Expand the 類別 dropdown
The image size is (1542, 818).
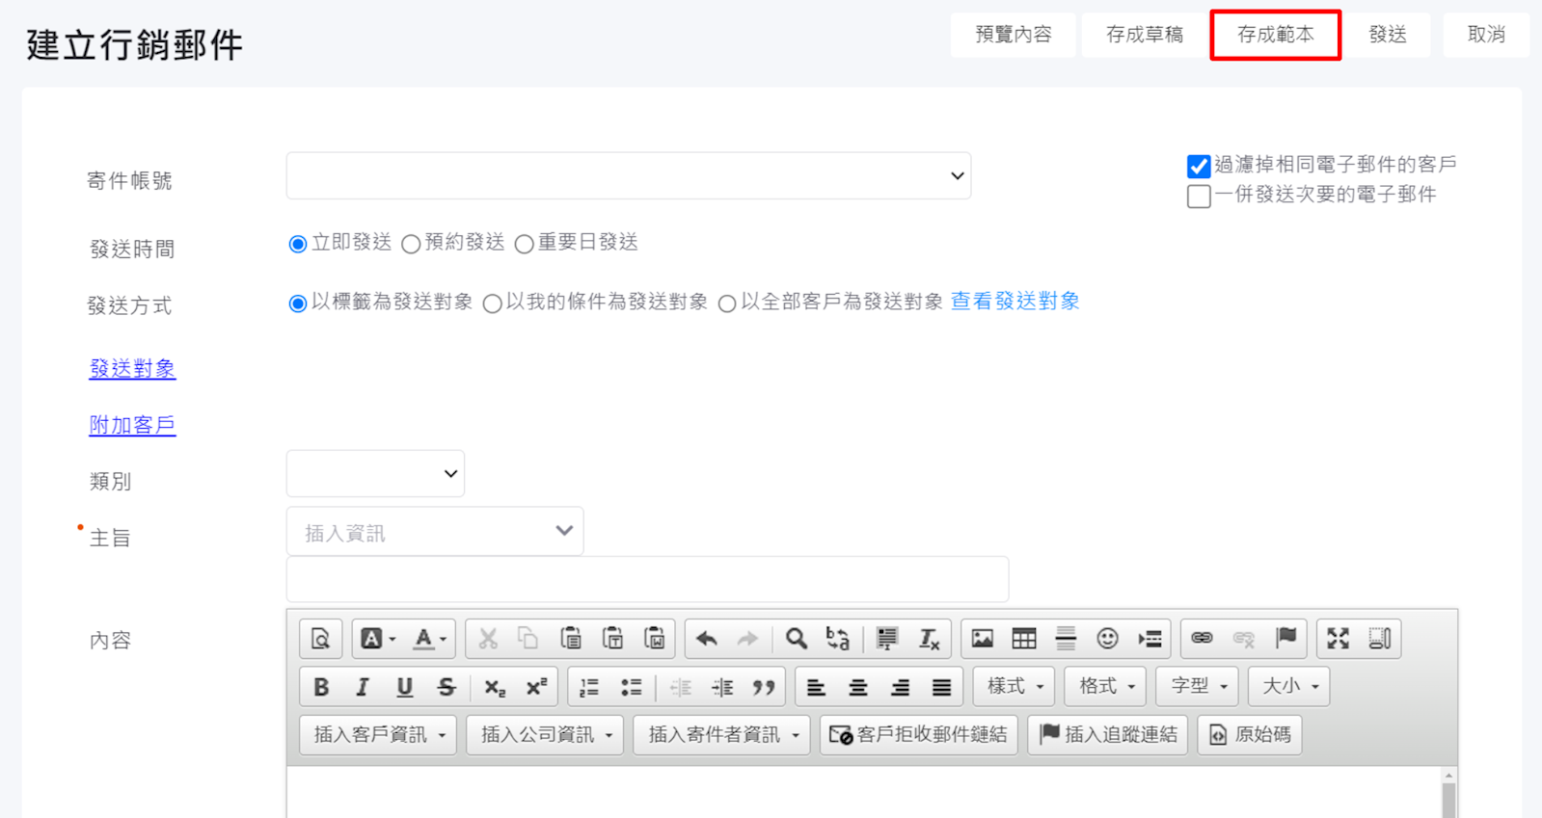click(375, 474)
